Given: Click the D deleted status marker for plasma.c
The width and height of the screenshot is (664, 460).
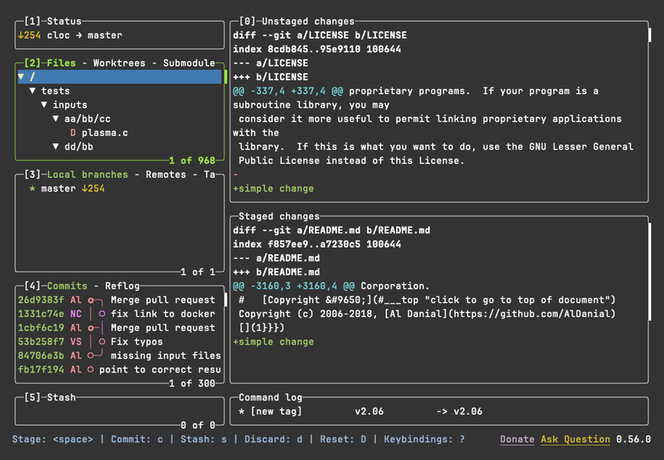Looking at the screenshot, I should [x=72, y=133].
